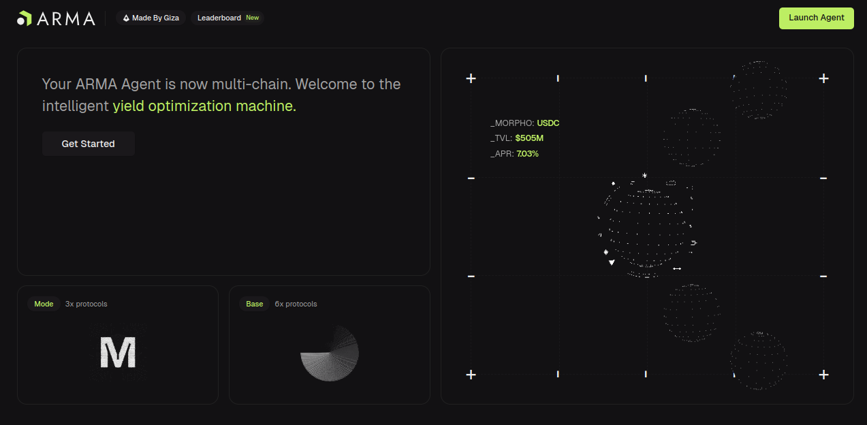Click the bottom-right plus marker of the grid
Viewport: 867px width, 425px height.
point(823,375)
